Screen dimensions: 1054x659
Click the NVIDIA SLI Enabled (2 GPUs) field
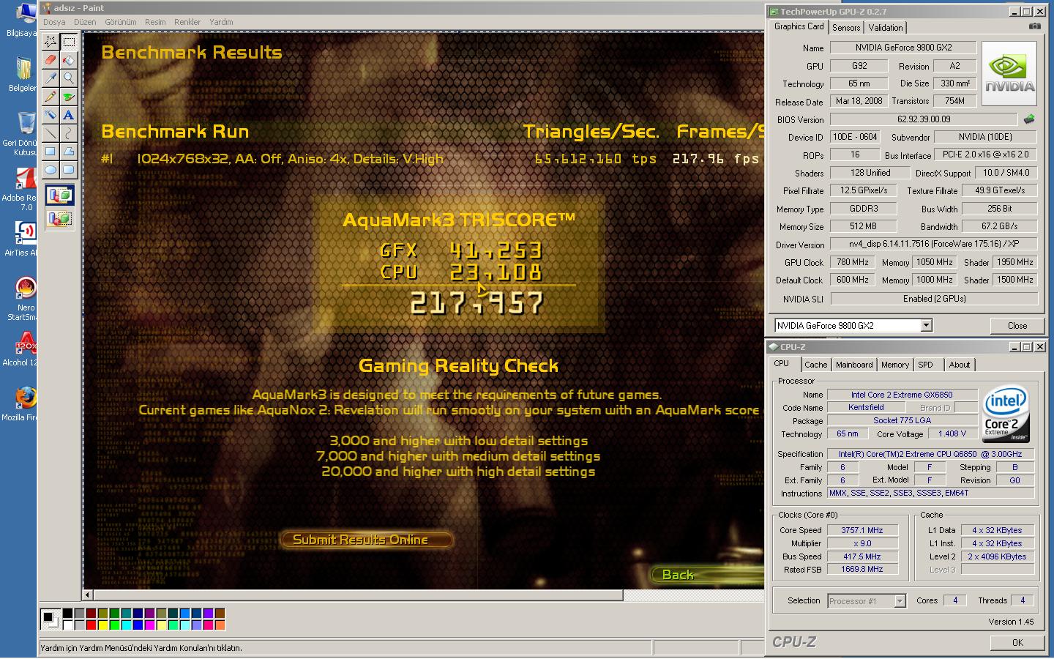click(934, 299)
